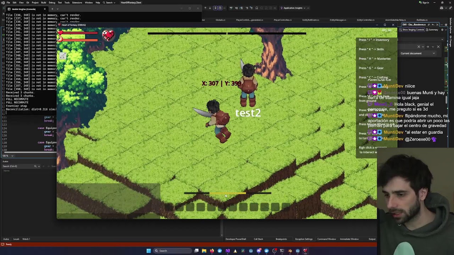The image size is (454, 255).
Task: Open the Application Insights dropdown
Action: coord(293,8)
